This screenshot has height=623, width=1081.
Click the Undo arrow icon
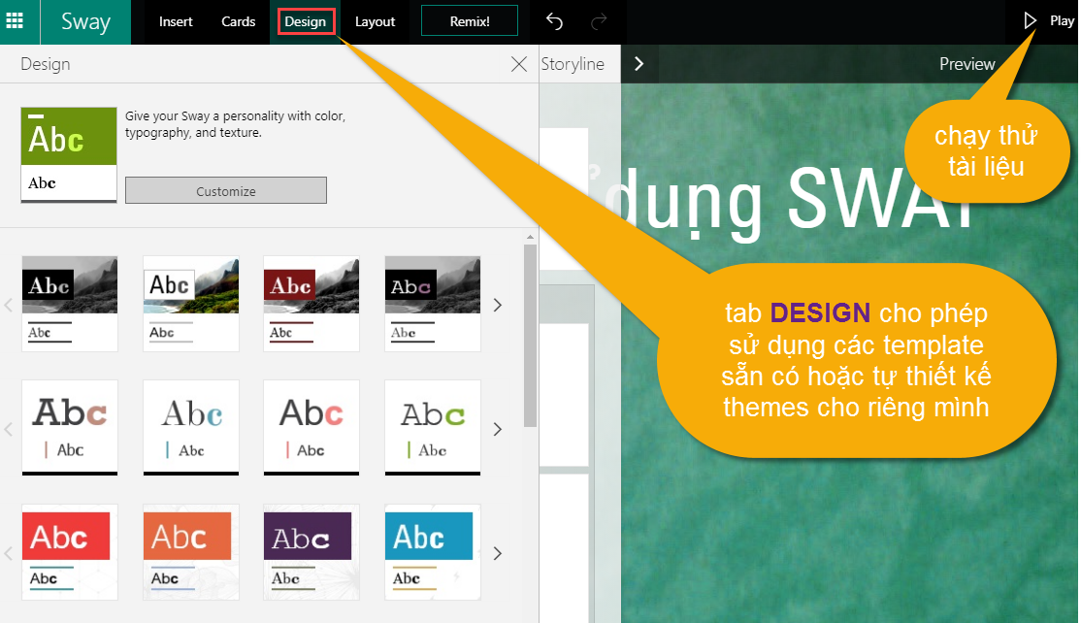[554, 21]
